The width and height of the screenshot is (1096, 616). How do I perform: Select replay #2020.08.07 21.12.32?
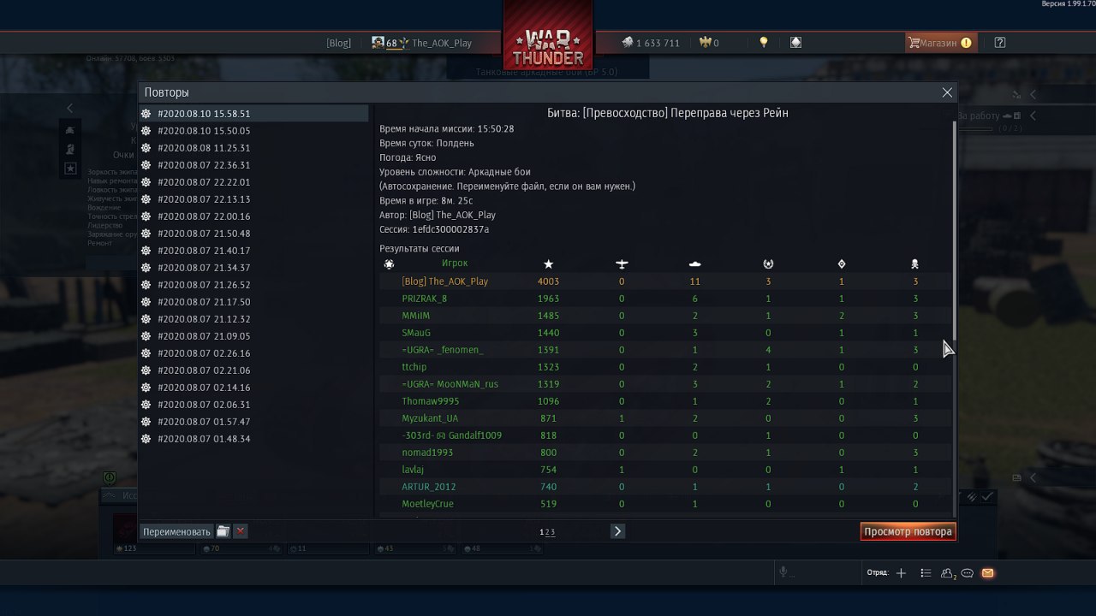[253, 319]
